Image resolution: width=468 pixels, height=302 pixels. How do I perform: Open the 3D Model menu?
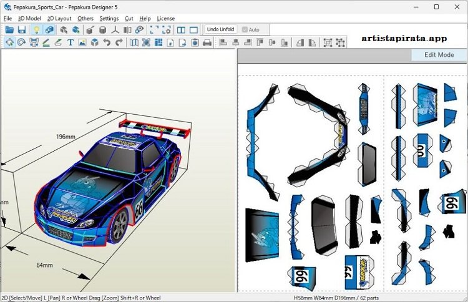[x=29, y=19]
